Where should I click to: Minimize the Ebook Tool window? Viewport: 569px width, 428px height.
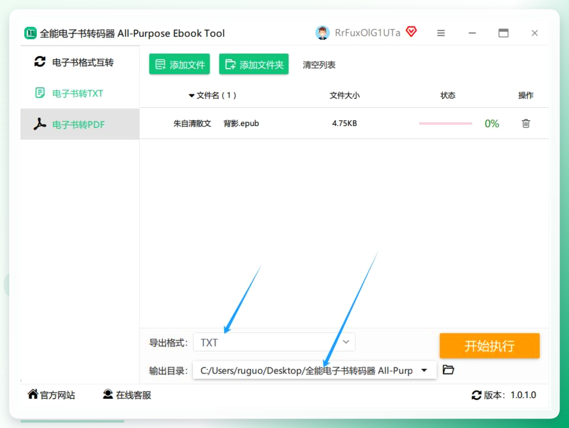pos(472,33)
